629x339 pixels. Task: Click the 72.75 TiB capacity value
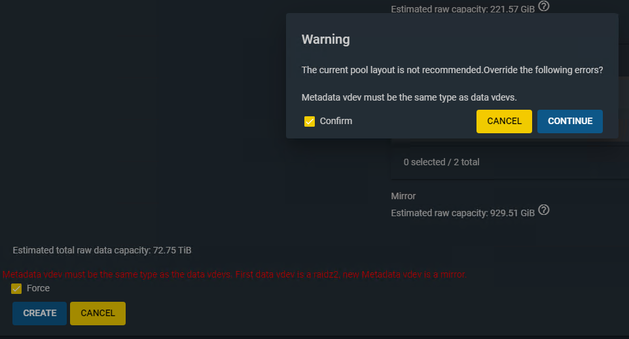(x=172, y=250)
